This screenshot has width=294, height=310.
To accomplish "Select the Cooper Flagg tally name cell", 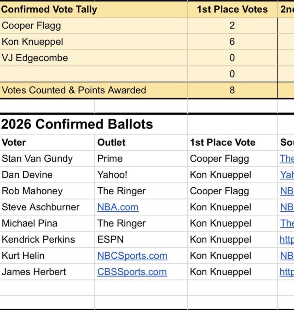I will [31, 26].
